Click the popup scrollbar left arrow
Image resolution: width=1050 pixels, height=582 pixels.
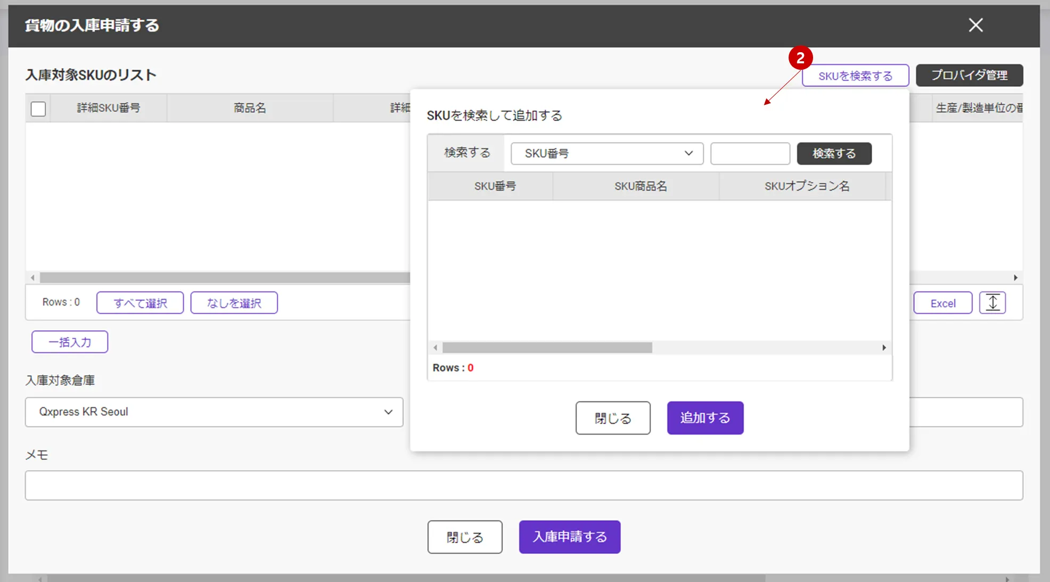pos(436,348)
